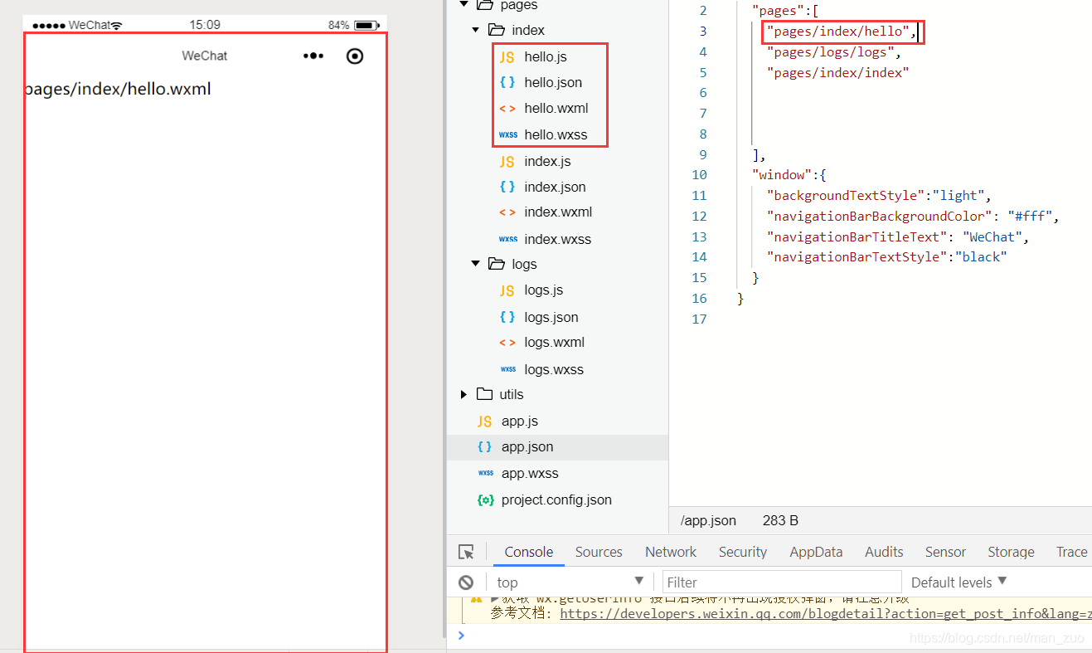Click the pages folder icon
1092x653 pixels.
click(x=484, y=5)
